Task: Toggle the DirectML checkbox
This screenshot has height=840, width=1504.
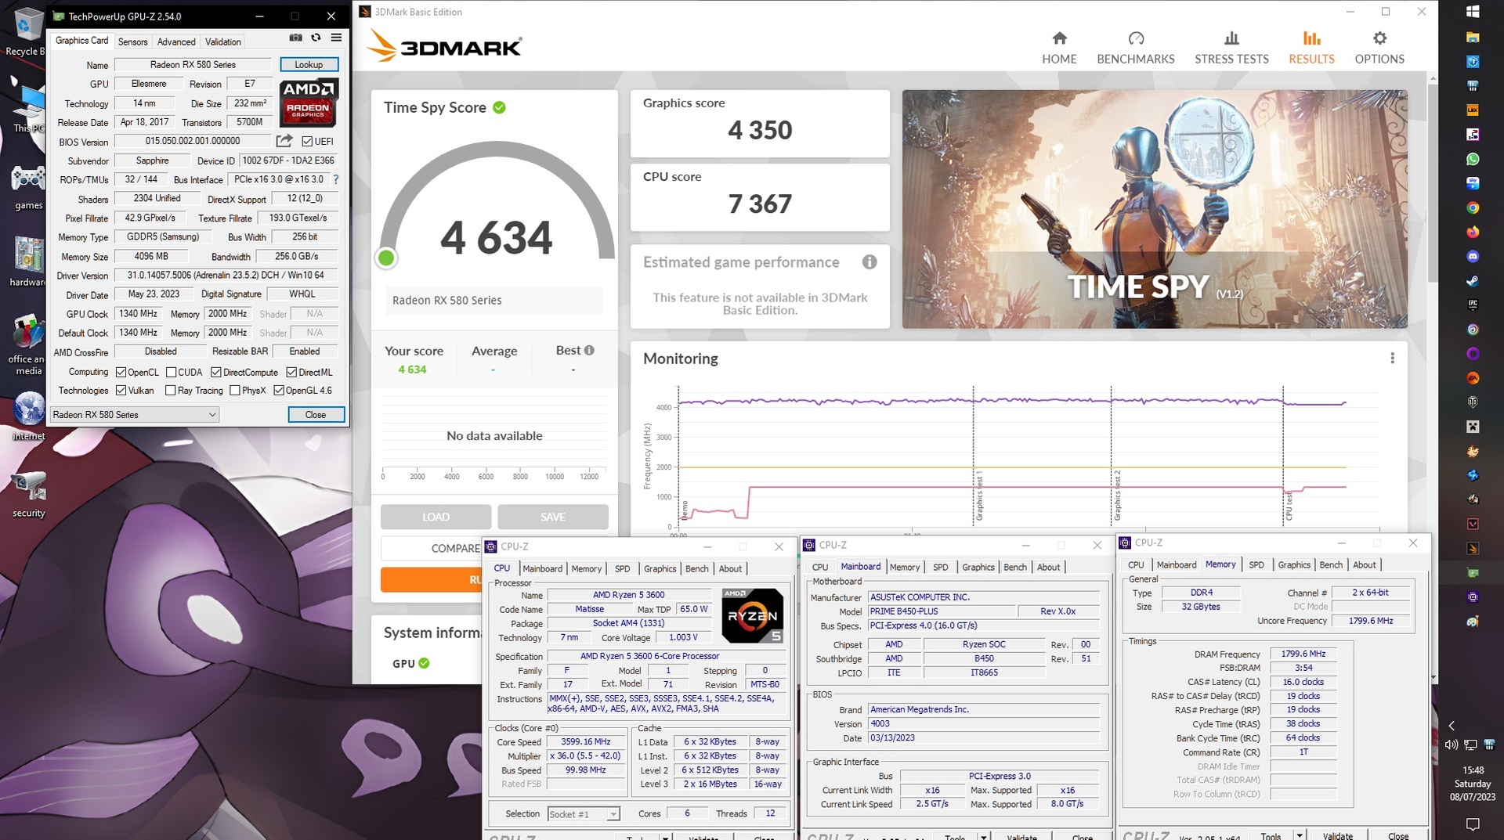Action: (291, 373)
